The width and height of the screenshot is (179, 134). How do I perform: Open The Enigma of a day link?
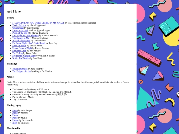pyautogui.click(x=22, y=71)
